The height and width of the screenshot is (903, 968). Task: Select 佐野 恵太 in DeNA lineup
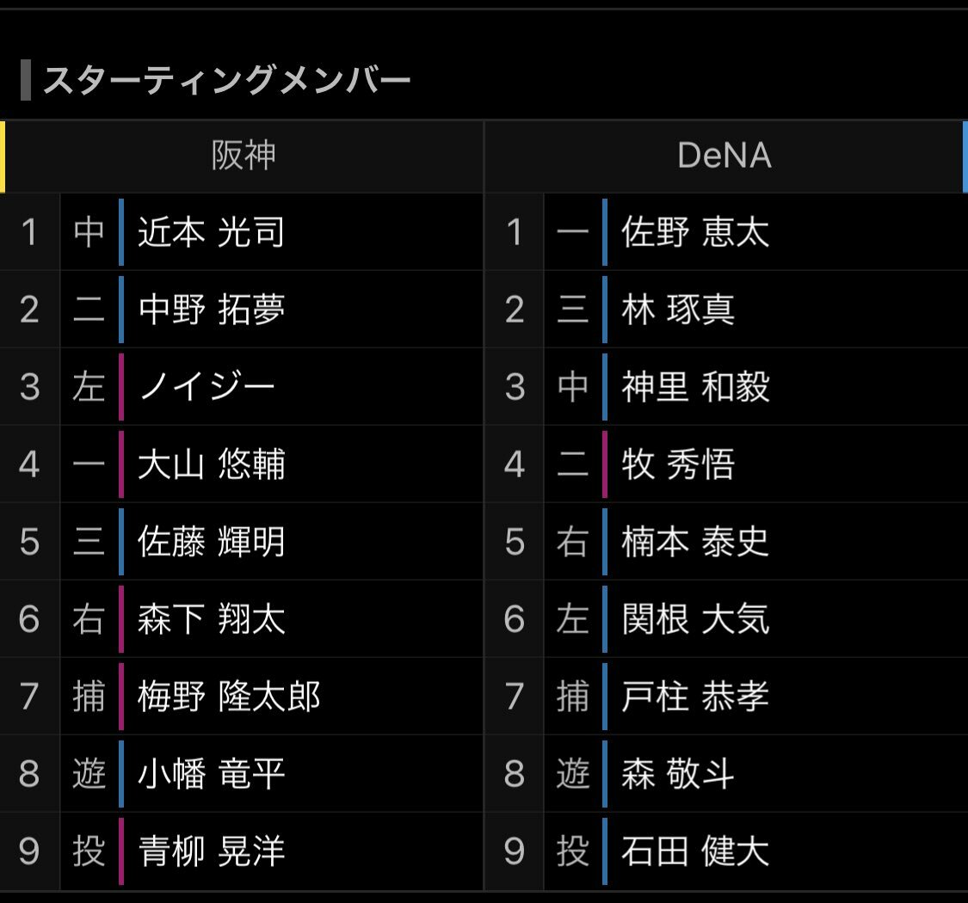[x=695, y=232]
